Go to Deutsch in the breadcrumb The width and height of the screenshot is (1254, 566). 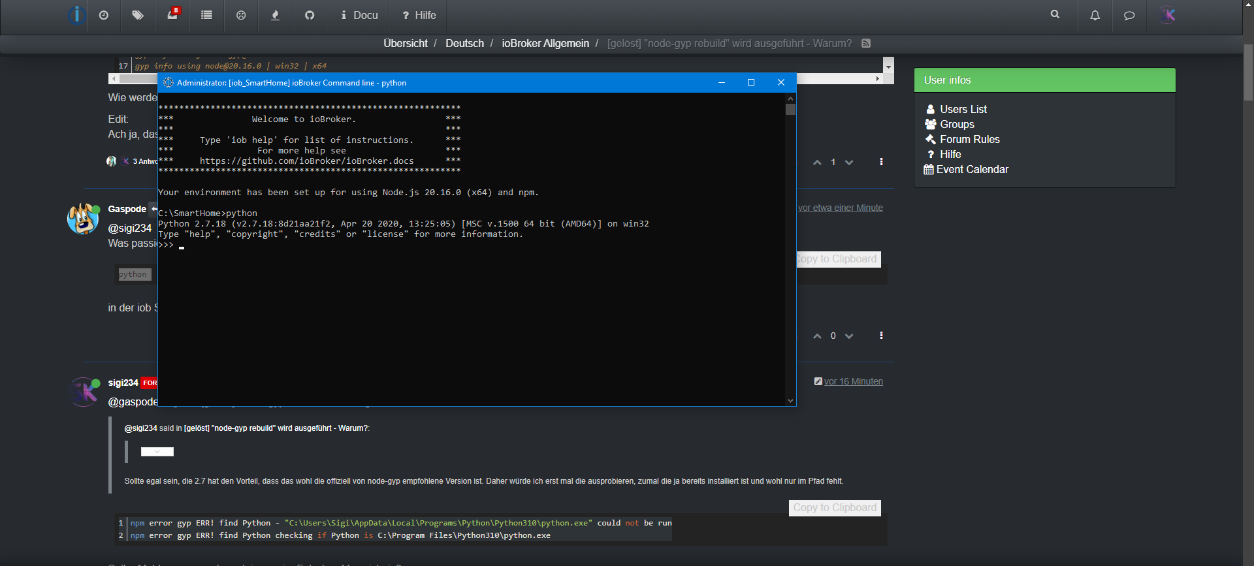464,43
